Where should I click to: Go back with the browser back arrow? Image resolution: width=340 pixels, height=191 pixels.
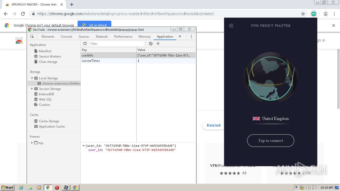click(x=6, y=14)
